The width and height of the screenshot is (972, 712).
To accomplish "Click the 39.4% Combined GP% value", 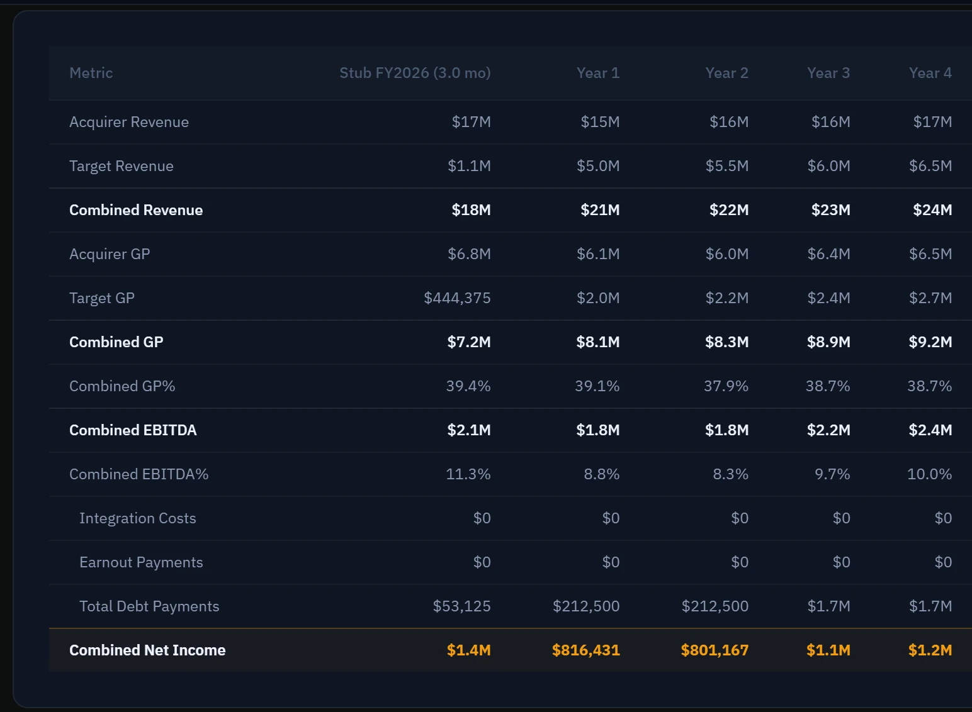I will point(468,386).
